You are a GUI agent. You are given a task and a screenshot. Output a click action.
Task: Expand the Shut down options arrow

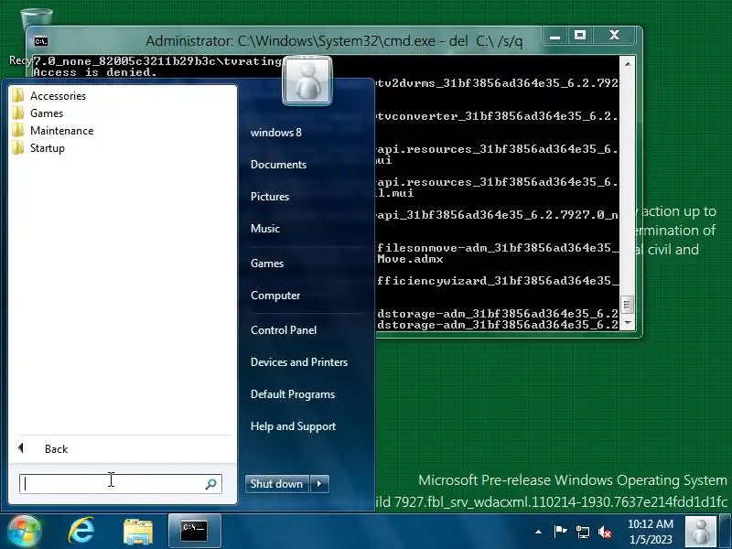[319, 484]
